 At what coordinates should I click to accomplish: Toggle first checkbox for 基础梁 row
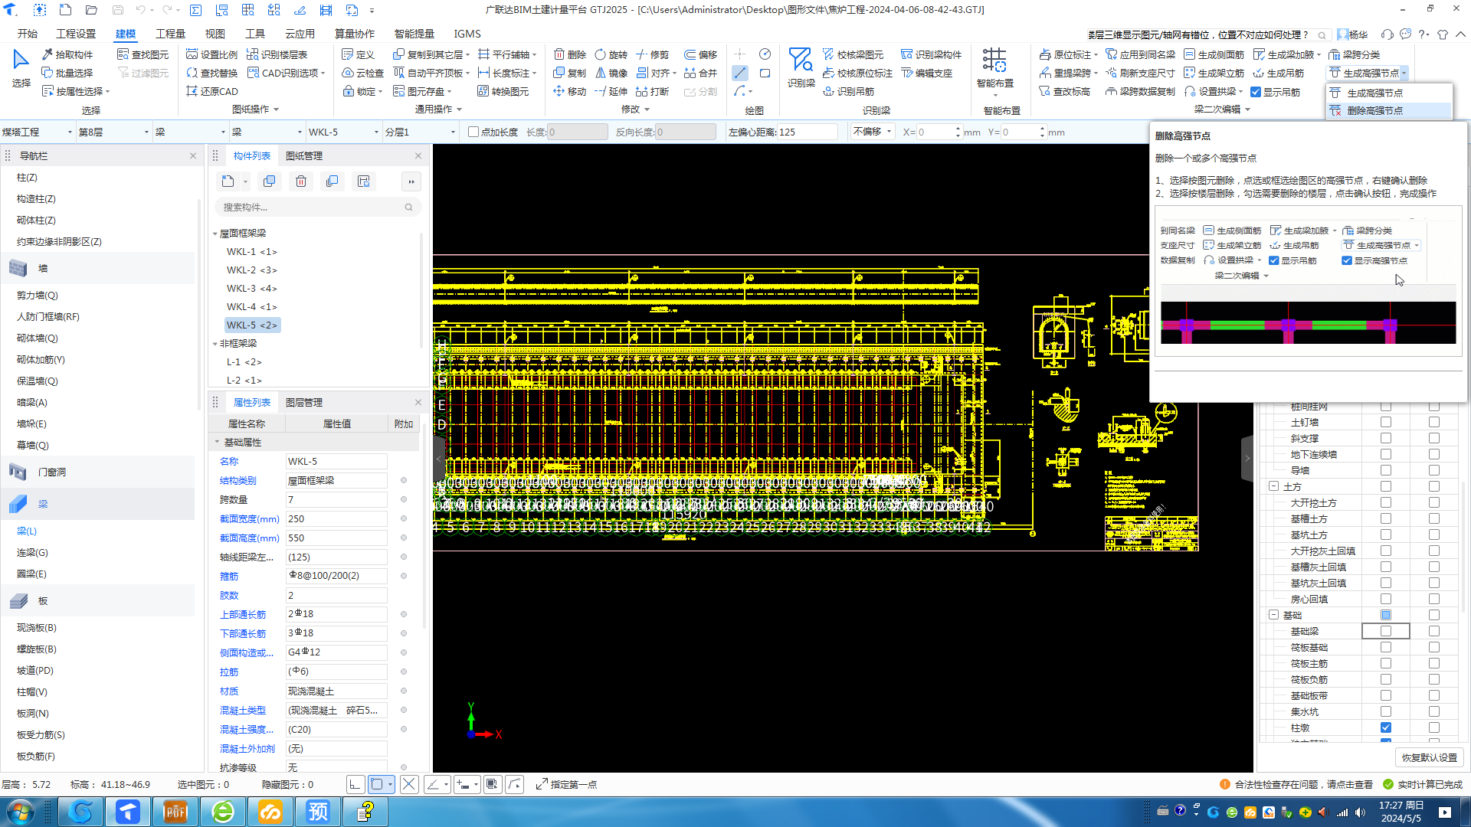tap(1386, 631)
